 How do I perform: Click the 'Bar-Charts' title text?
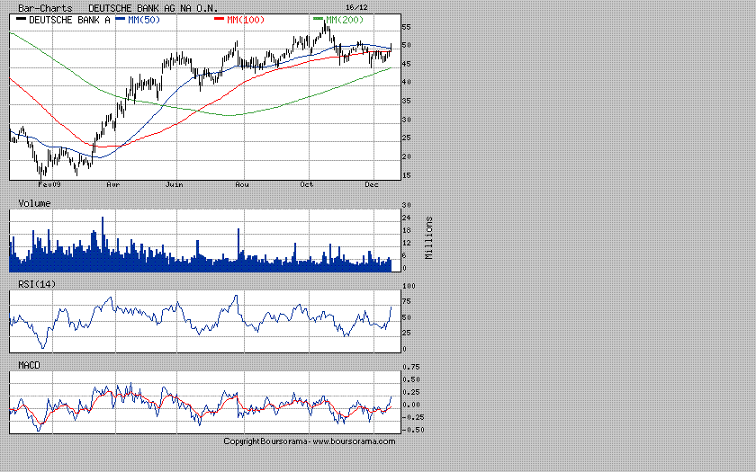pos(45,8)
